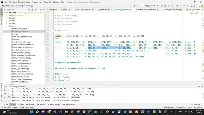Minimize the Run panel with dash icon

coord(202,86)
